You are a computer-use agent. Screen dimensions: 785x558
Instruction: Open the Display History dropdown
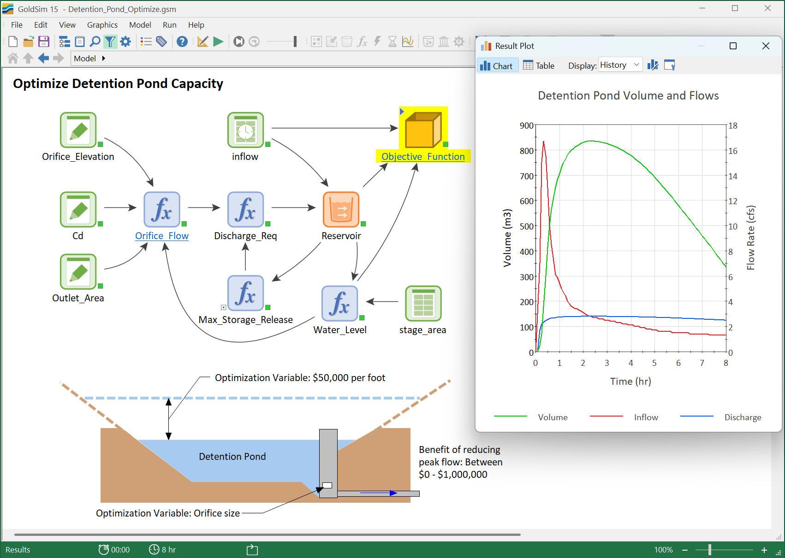click(x=620, y=65)
